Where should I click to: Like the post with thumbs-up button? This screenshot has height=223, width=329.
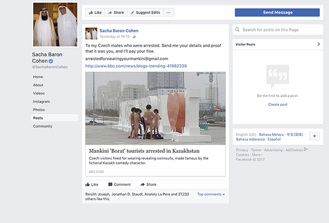click(92, 184)
